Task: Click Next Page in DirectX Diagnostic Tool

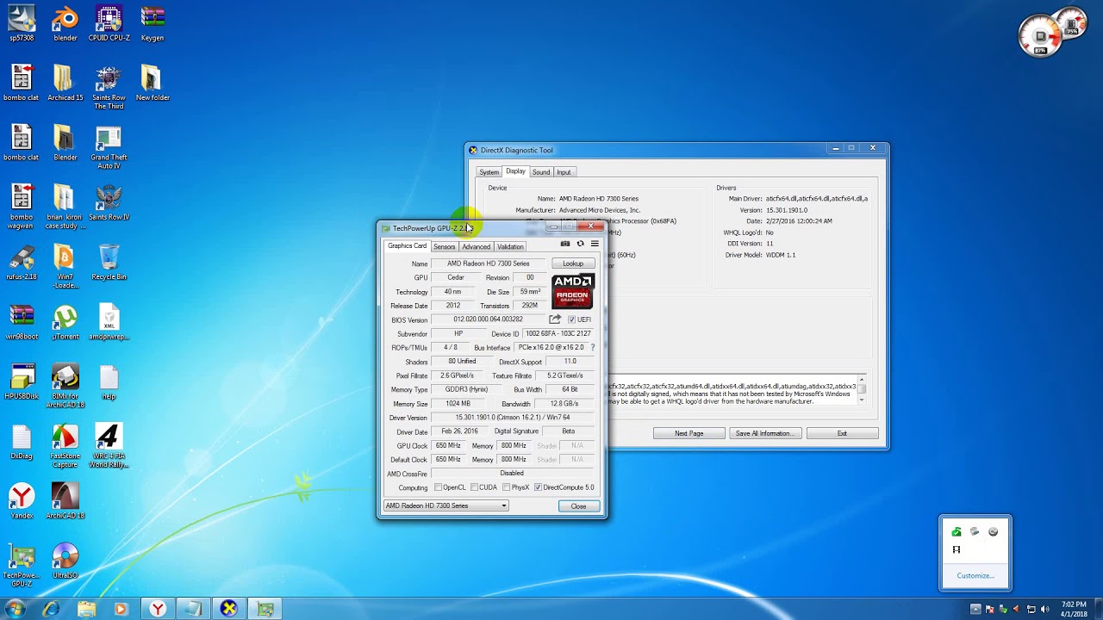Action: pos(689,433)
